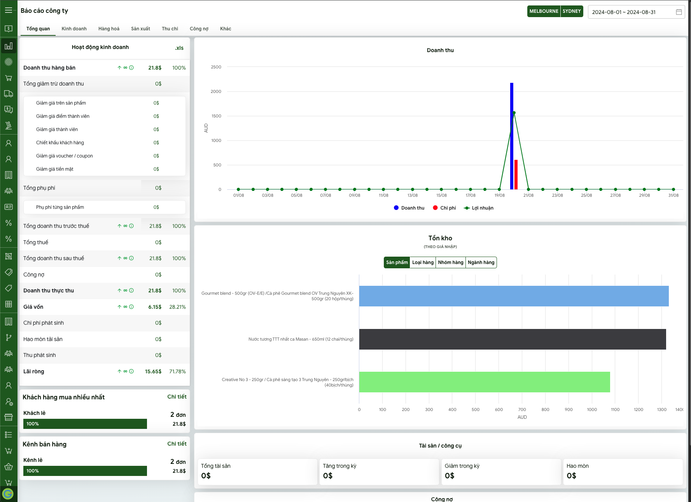691x502 pixels.
Task: Switch inventory view to Loại hàng
Action: coord(423,262)
